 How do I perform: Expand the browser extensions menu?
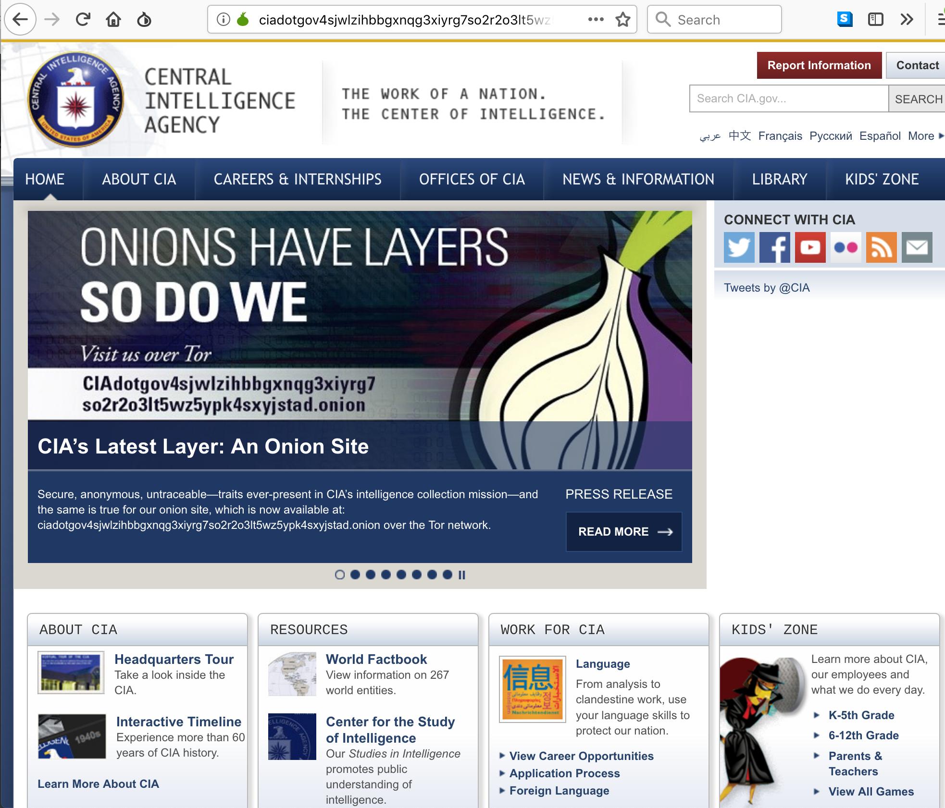click(x=905, y=19)
